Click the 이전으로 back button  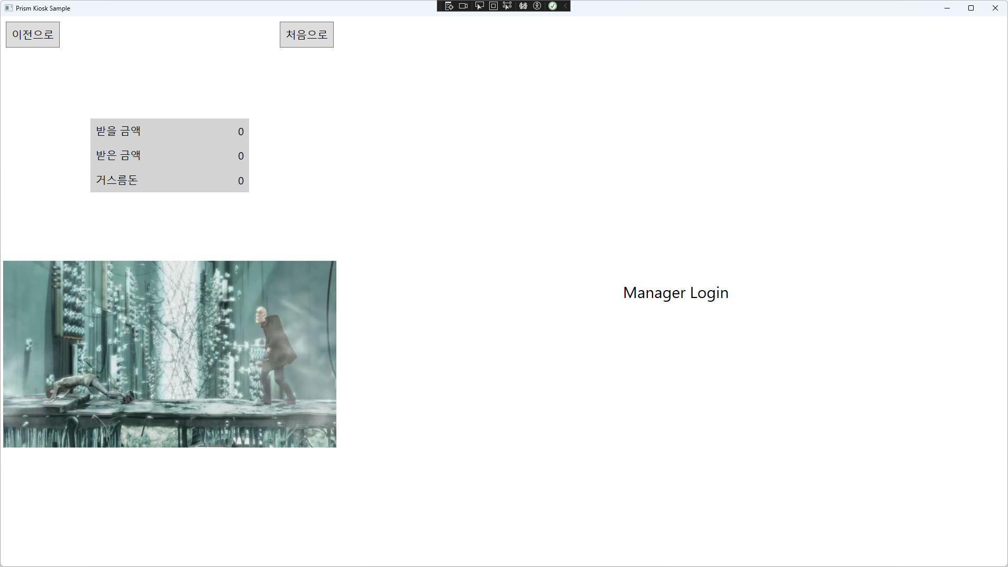(x=33, y=34)
